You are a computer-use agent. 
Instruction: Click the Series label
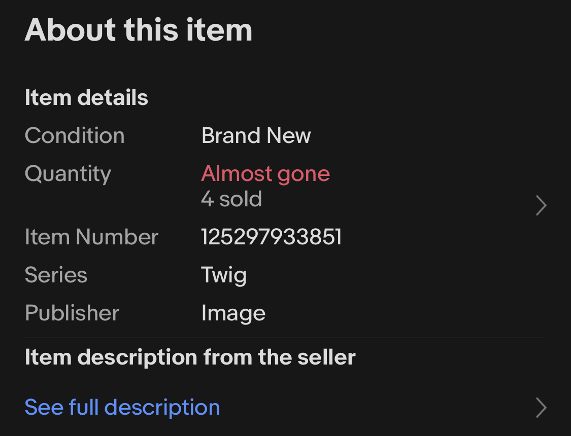point(56,275)
